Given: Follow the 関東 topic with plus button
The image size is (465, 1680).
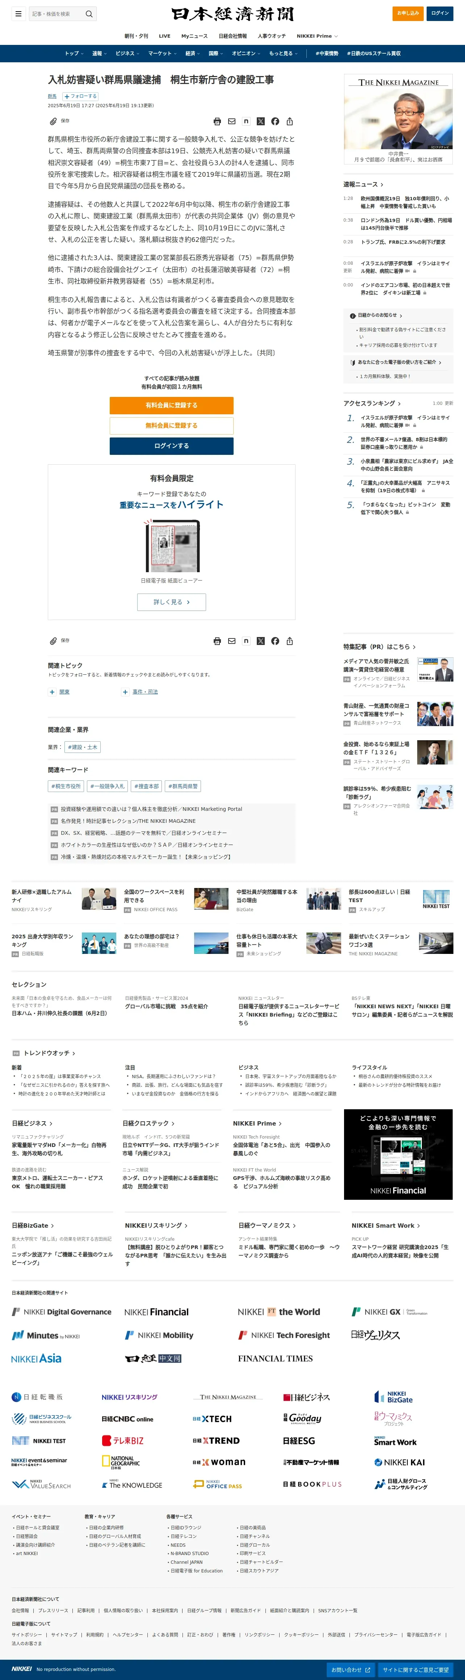Looking at the screenshot, I should 52,692.
